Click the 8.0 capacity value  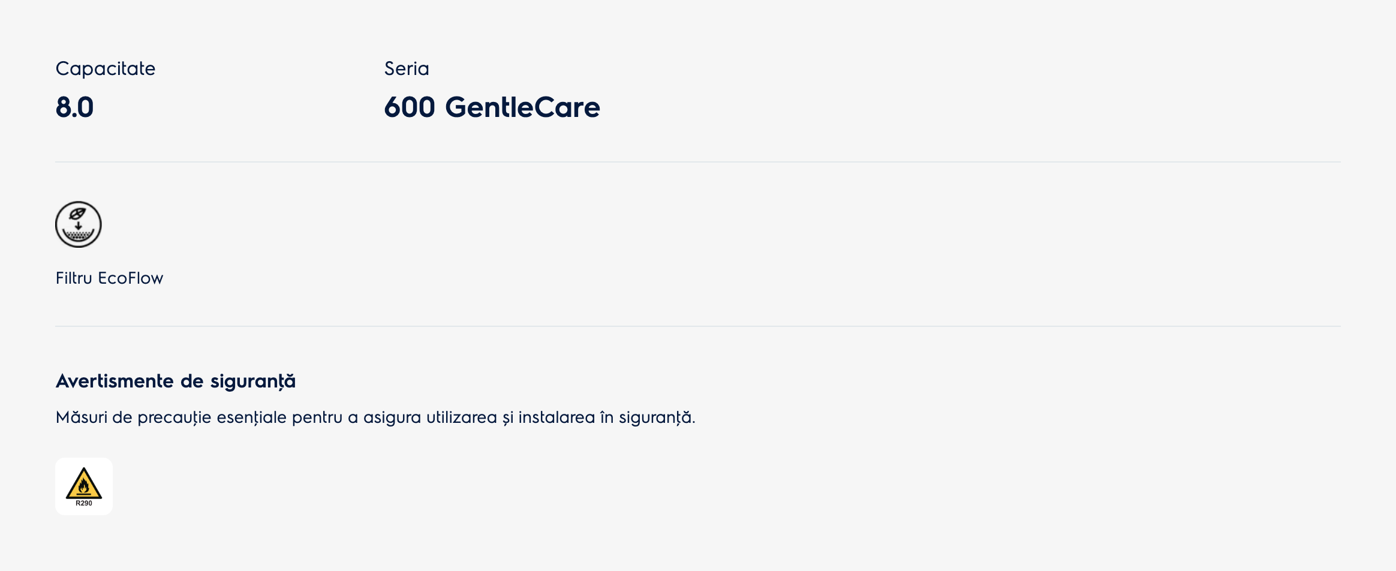tap(75, 107)
